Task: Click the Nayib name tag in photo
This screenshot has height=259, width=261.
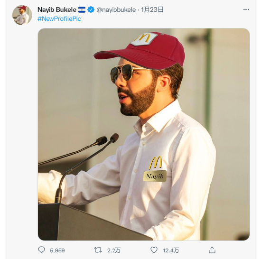Action: click(155, 176)
